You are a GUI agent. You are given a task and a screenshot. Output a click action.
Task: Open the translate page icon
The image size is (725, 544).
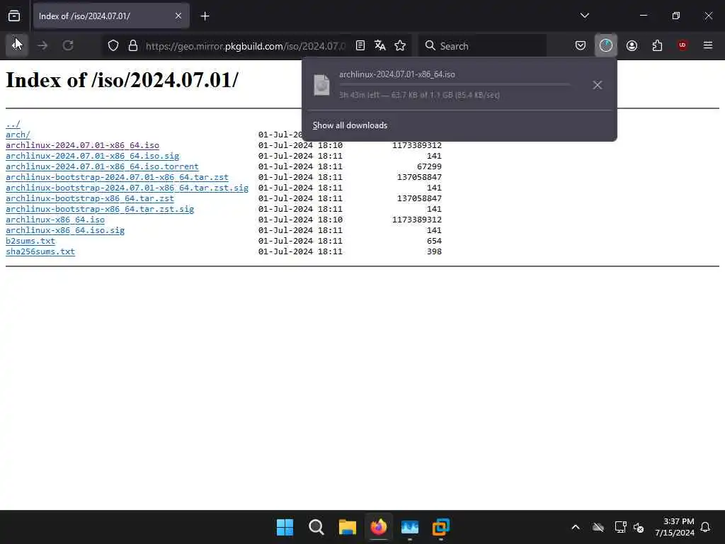point(380,45)
